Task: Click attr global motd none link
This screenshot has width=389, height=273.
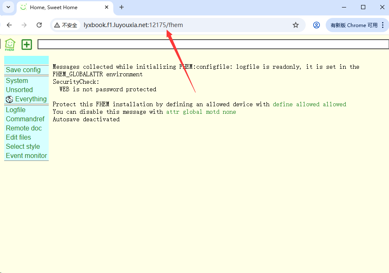Action: (x=201, y=112)
